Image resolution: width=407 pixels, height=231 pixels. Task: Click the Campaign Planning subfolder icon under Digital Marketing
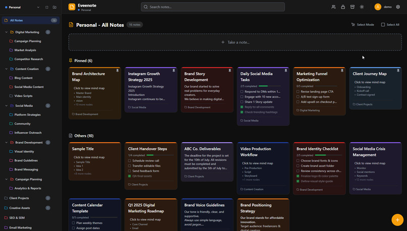(11, 41)
